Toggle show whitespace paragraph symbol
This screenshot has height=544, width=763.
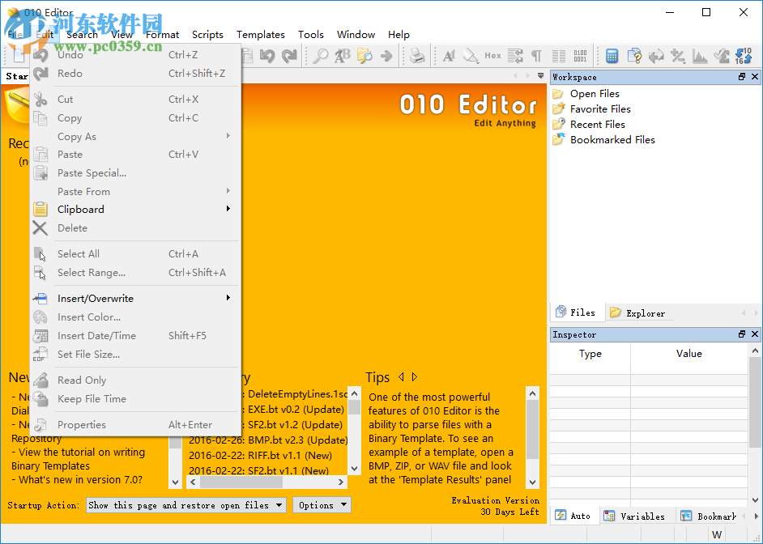(x=536, y=56)
